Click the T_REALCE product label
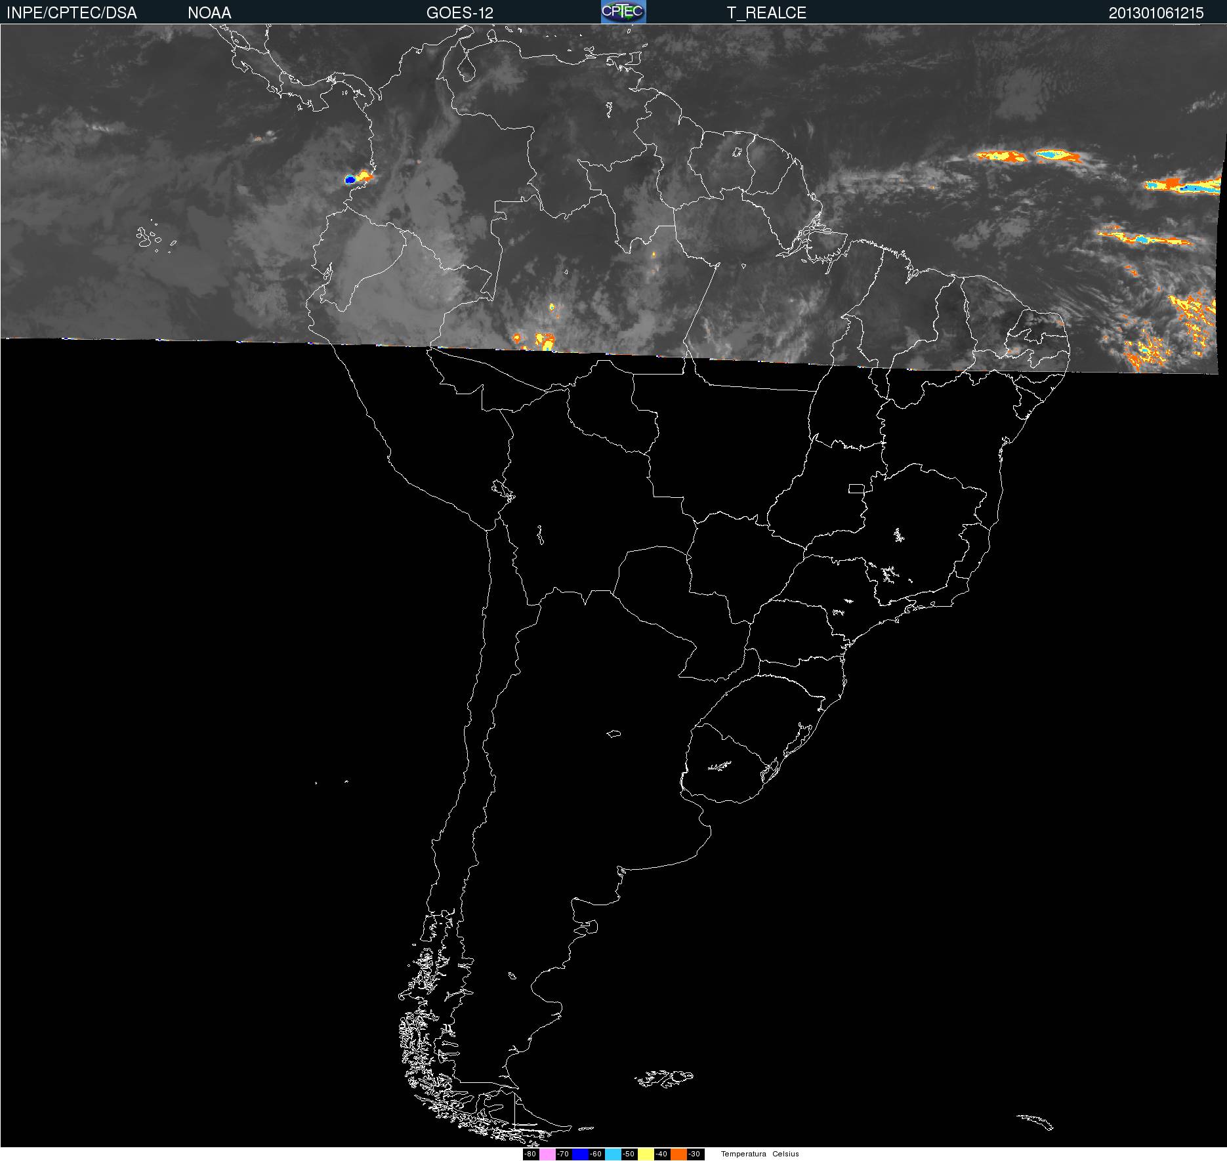Screen dimensions: 1227x1161 tap(766, 12)
